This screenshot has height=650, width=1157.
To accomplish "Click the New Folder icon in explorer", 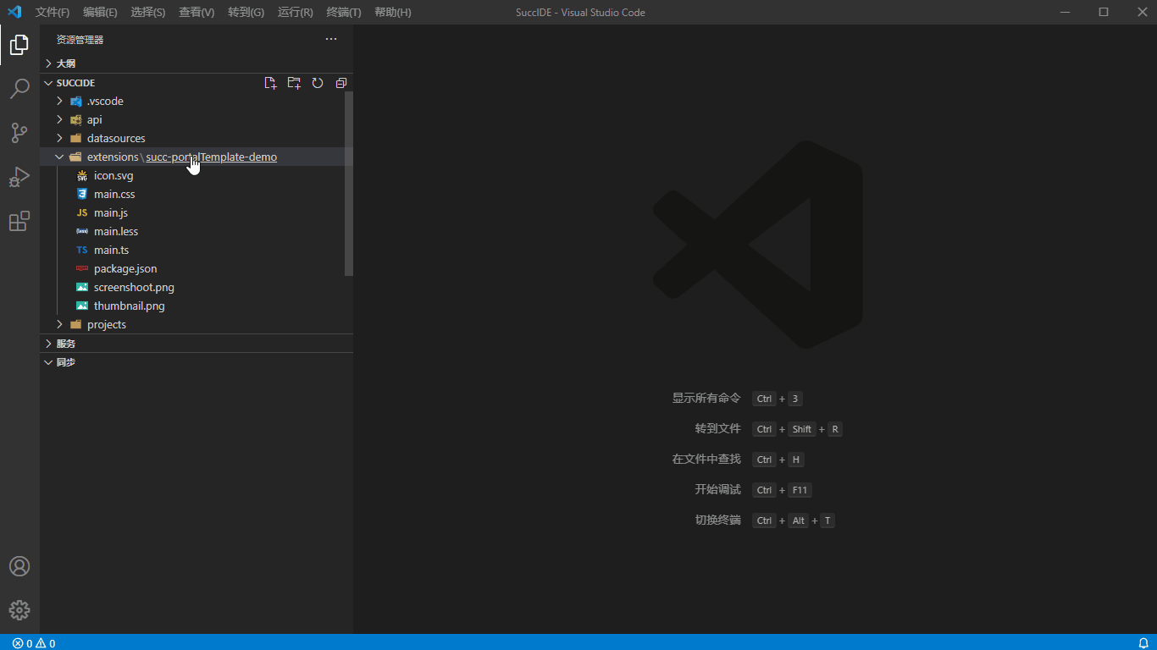I will 294,83.
